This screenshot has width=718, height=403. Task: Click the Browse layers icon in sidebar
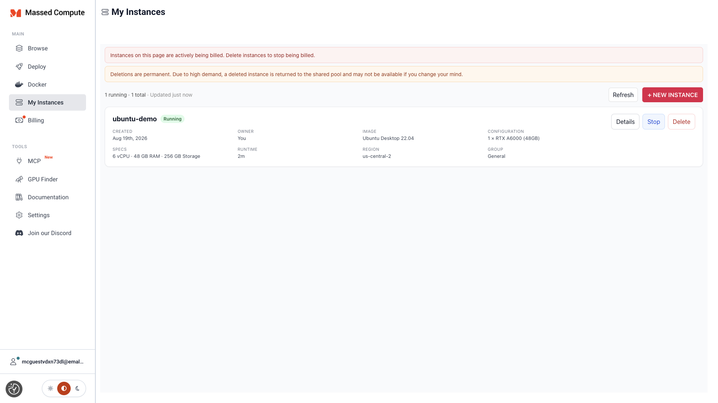[x=19, y=48]
